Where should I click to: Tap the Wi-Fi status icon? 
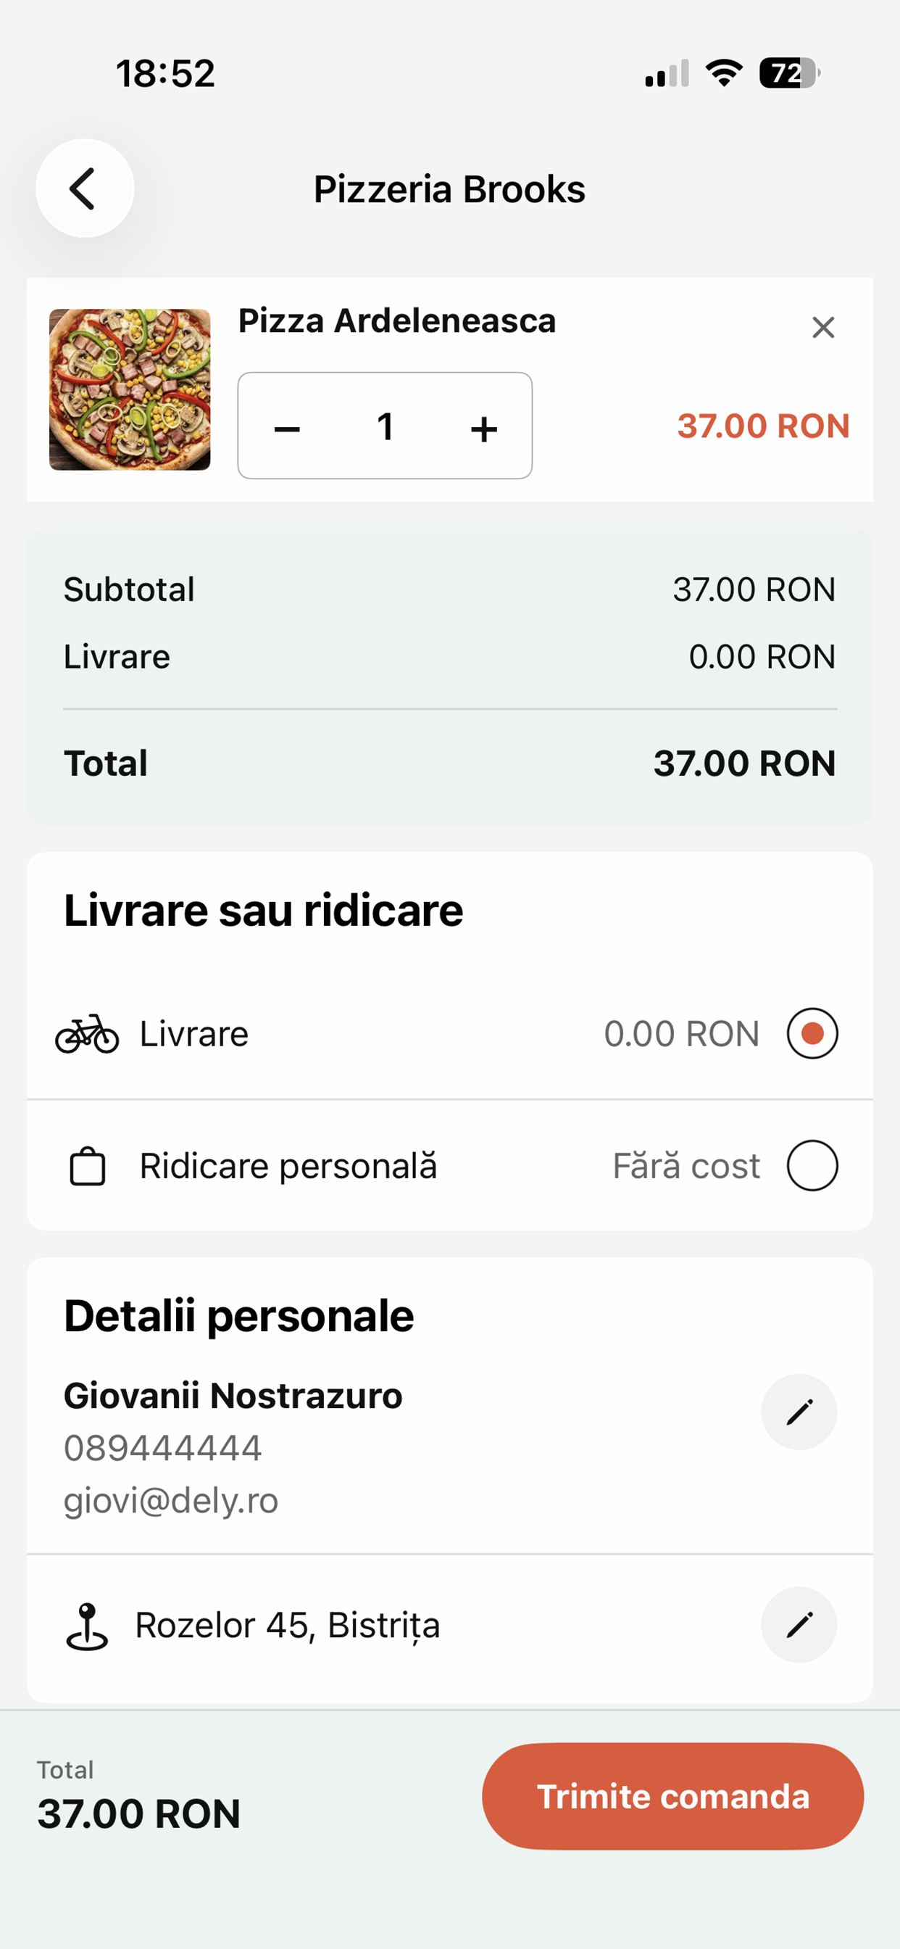pyautogui.click(x=724, y=73)
